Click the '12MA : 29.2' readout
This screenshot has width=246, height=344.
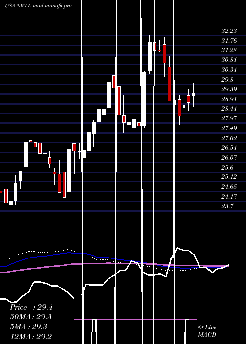[31, 336]
